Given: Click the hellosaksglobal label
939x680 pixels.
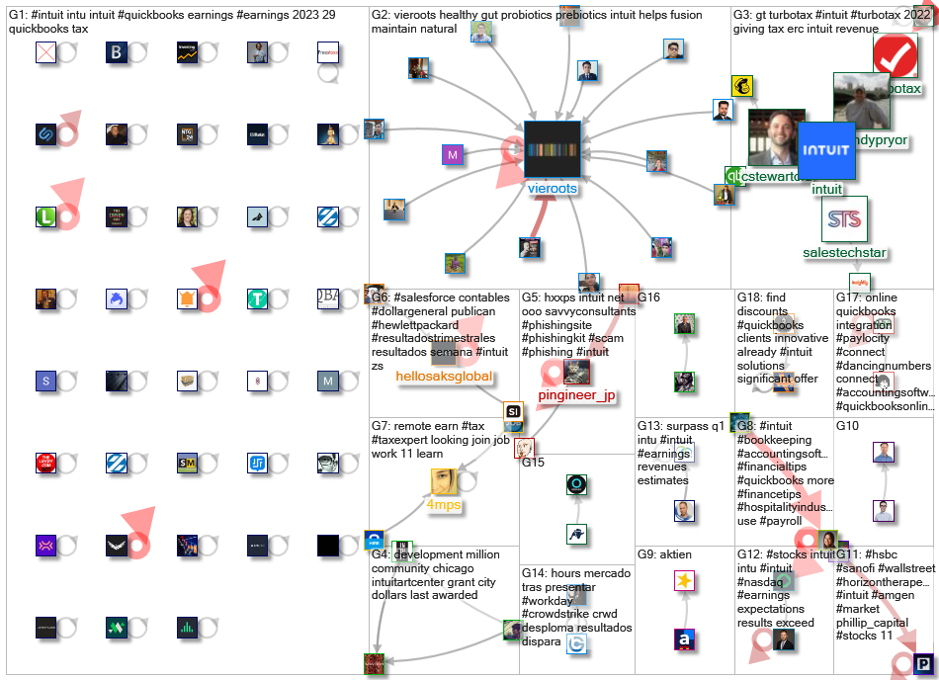Looking at the screenshot, I should 444,377.
